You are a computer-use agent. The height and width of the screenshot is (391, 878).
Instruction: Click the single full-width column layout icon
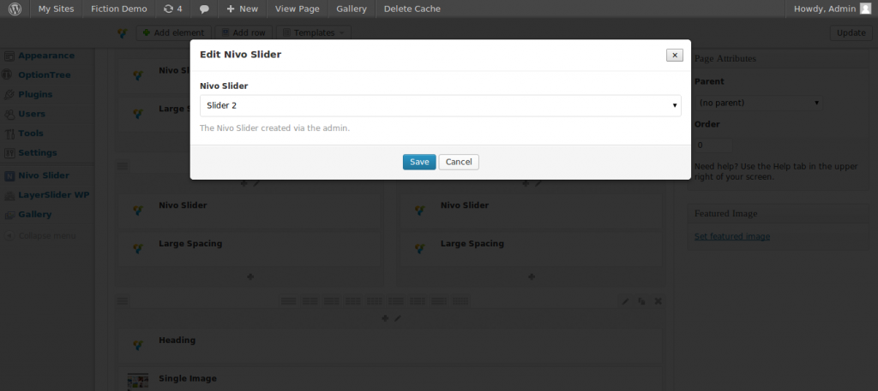tap(288, 301)
